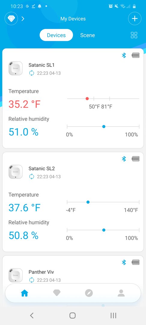
Task: Tap the battery icon on Satanic SL2 card
Action: [136, 159]
